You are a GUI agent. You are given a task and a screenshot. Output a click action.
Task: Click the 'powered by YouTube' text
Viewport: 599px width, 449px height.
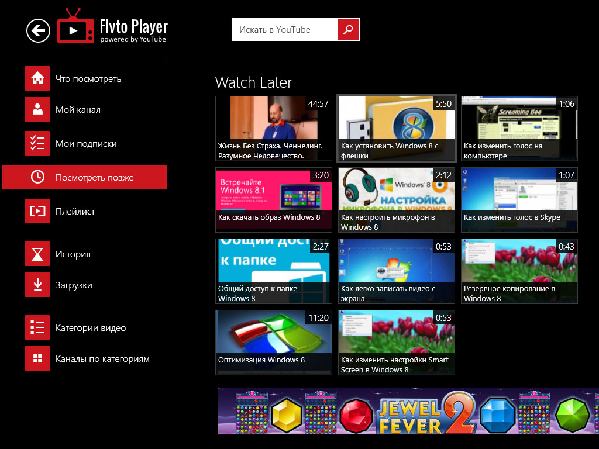[133, 39]
